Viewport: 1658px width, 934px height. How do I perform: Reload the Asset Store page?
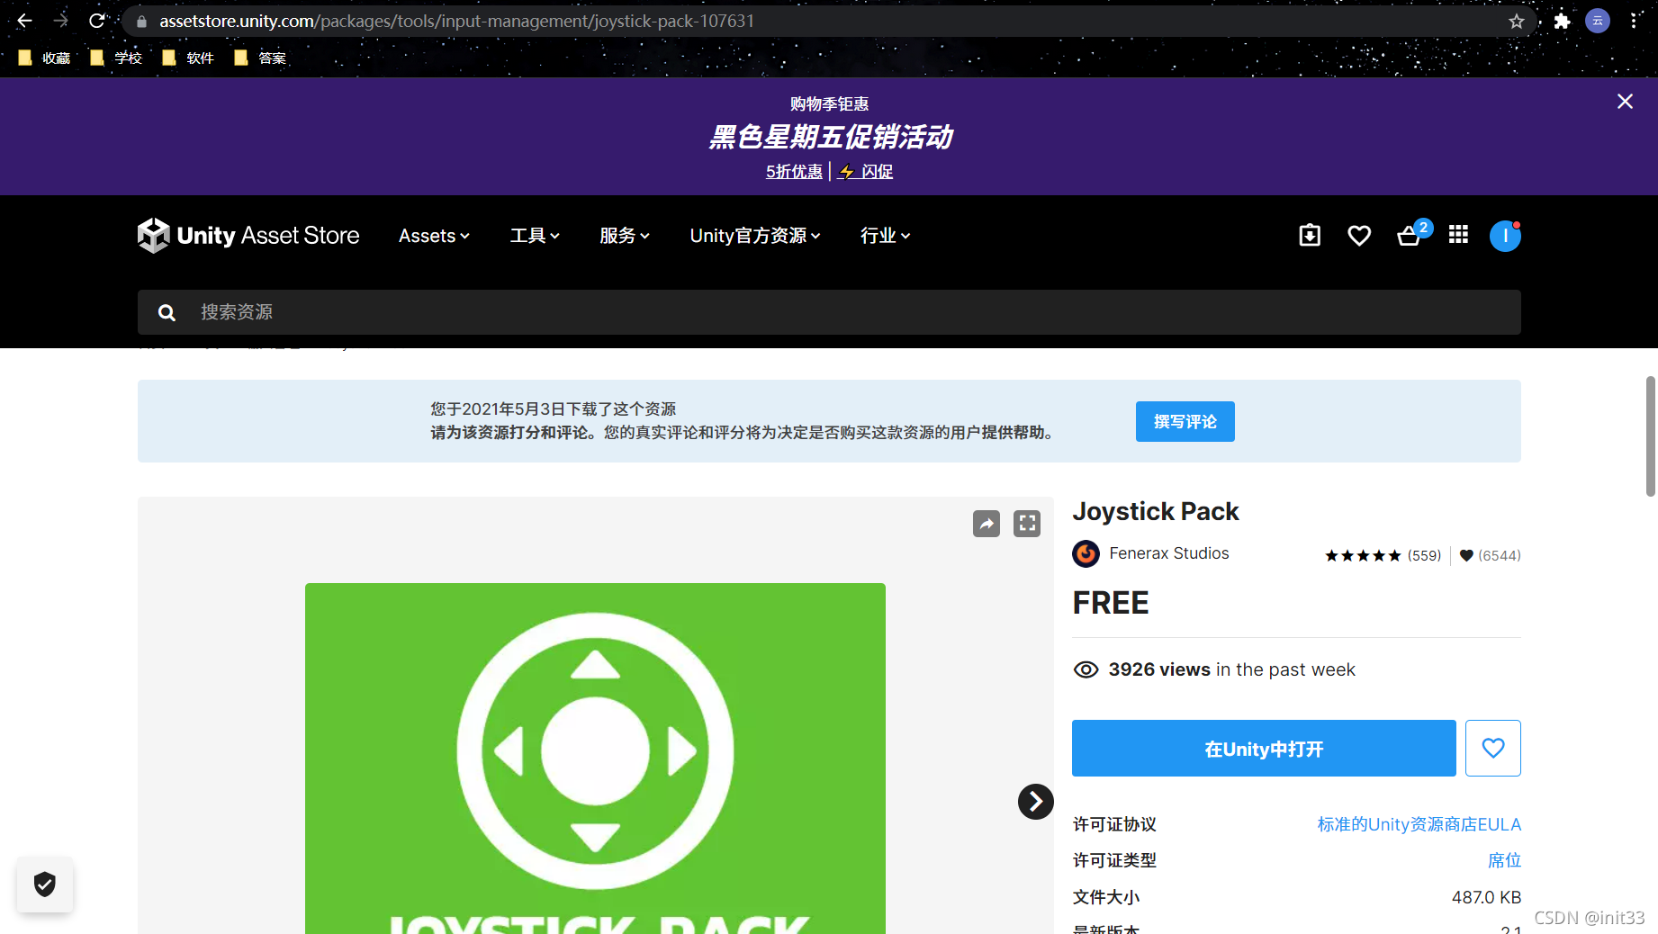click(x=97, y=21)
